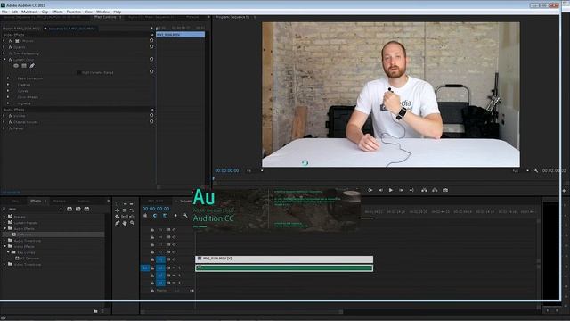Viewport: 570px width, 321px height.
Task: Hide the V1 track with eye icon
Action: (175, 259)
